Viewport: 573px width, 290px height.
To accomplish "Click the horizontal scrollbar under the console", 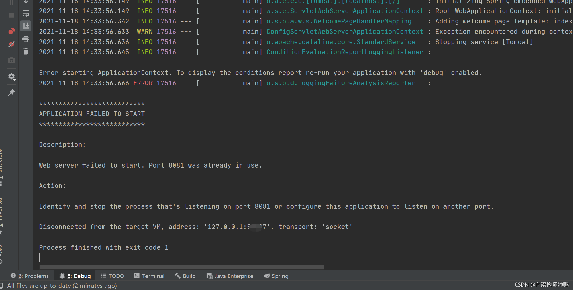I will (x=181, y=267).
